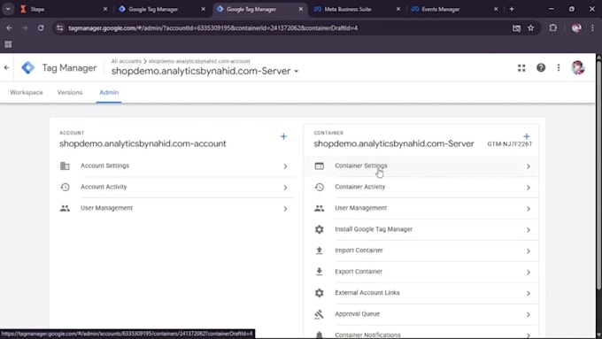Expand account User Management chevron

[x=285, y=209]
